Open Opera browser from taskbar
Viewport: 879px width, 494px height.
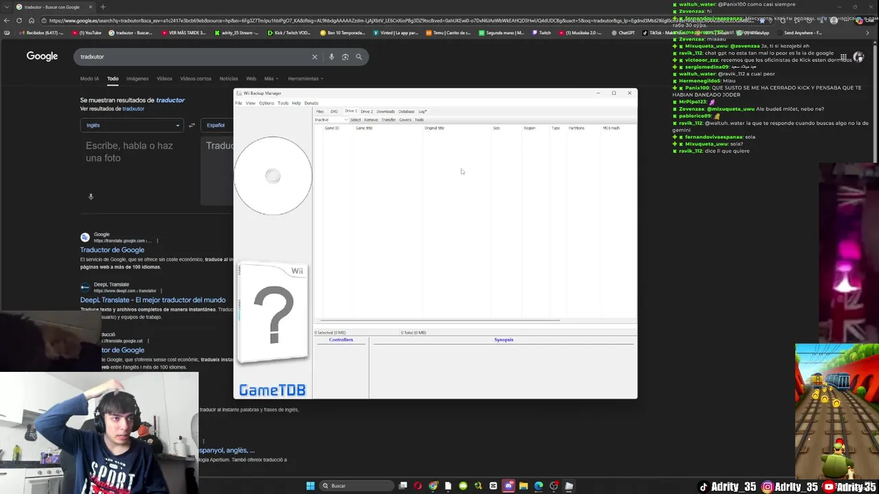point(418,486)
